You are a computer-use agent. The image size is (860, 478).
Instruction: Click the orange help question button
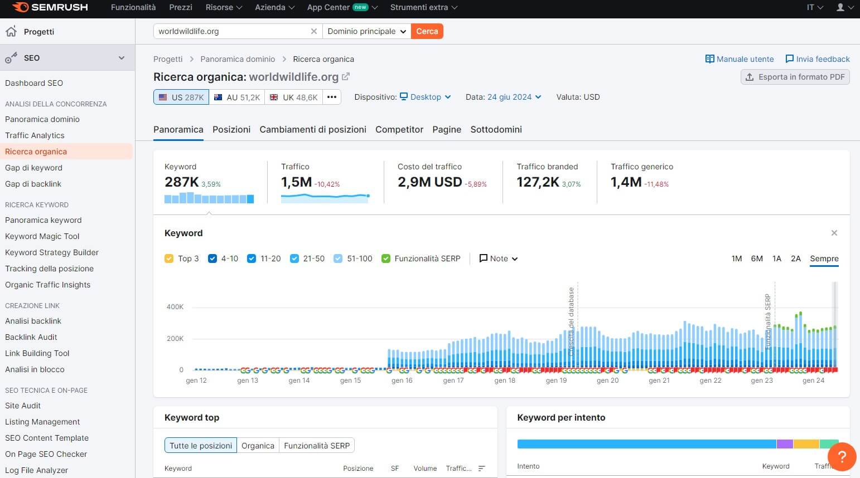(842, 456)
